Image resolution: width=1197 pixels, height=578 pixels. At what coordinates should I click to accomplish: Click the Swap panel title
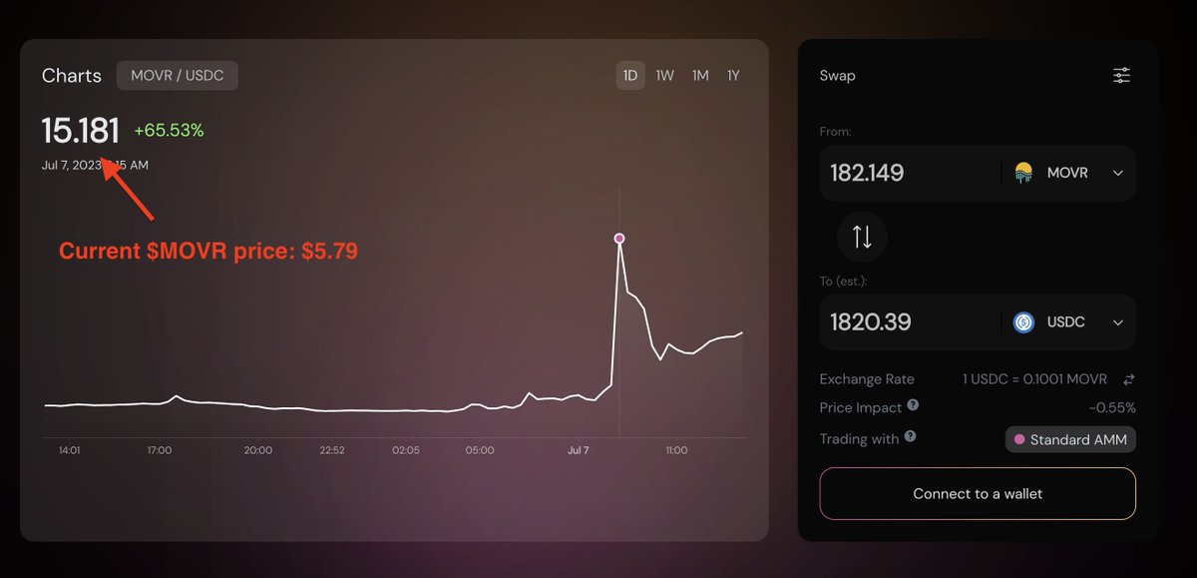(x=837, y=76)
